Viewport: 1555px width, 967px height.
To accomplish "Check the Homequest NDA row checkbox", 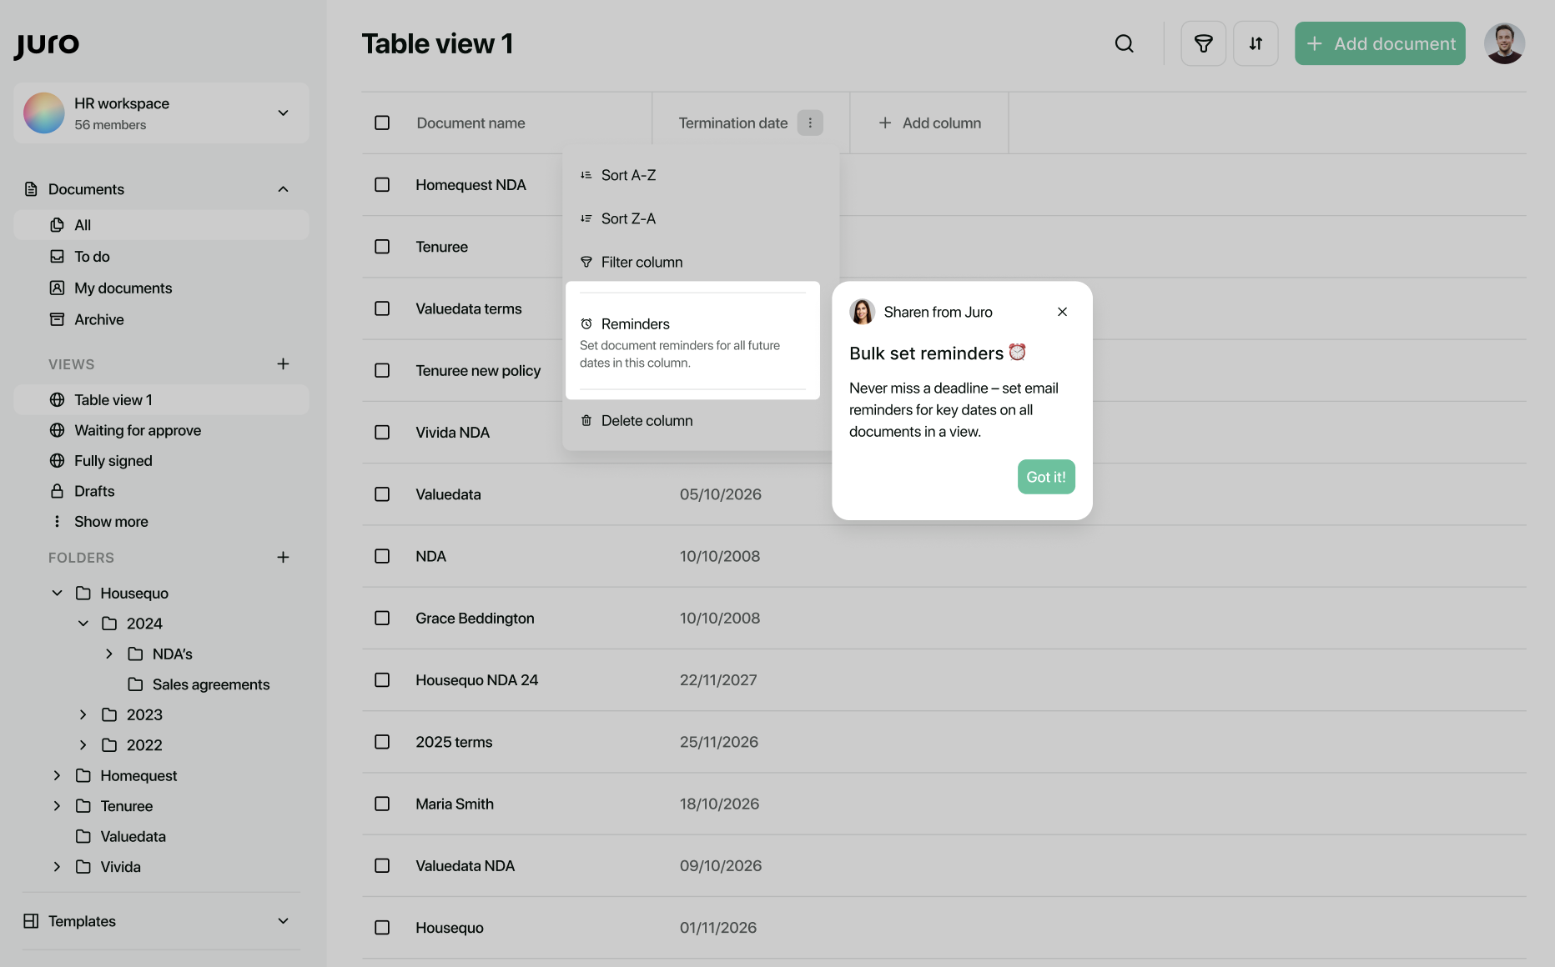I will click(382, 184).
